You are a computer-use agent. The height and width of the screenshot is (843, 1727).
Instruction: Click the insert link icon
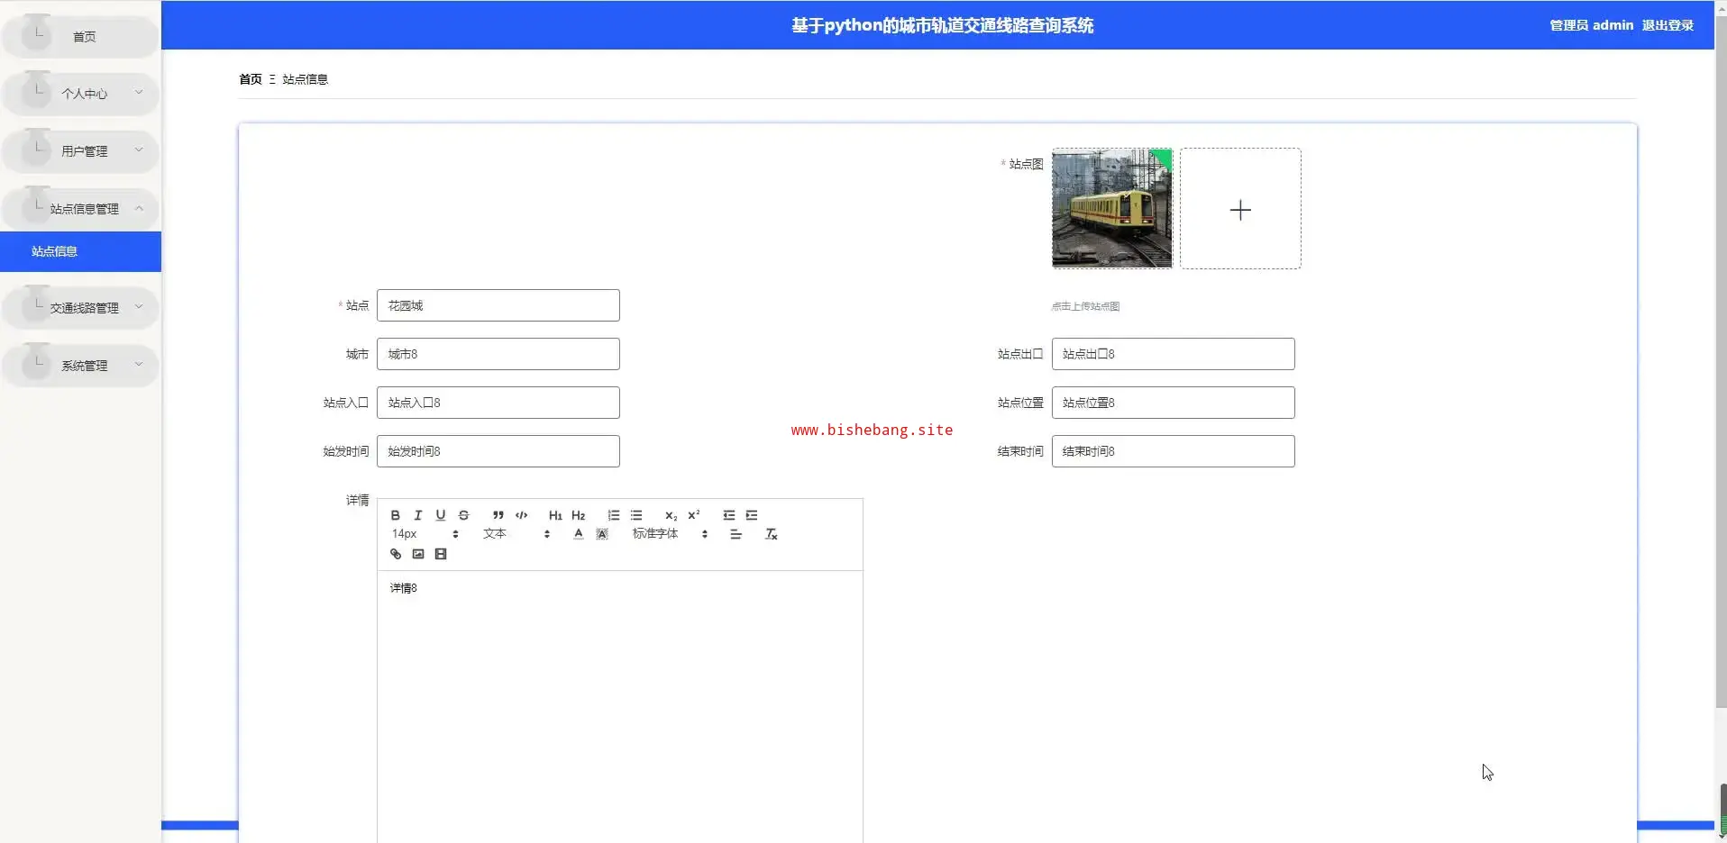tap(395, 554)
